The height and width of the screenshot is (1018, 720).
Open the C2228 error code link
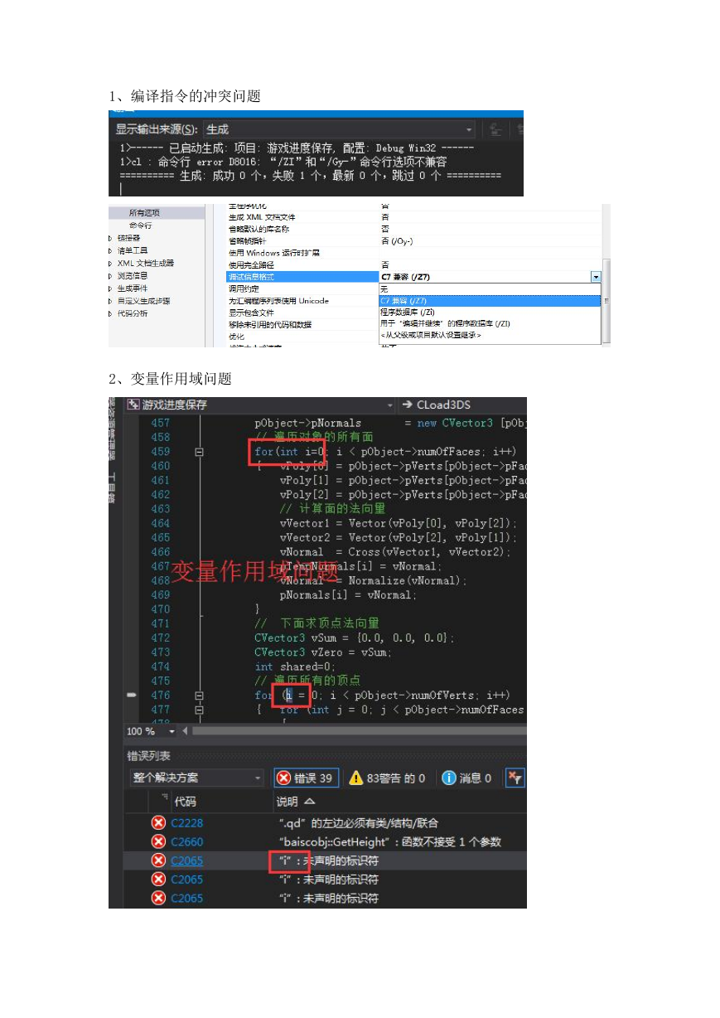187,823
